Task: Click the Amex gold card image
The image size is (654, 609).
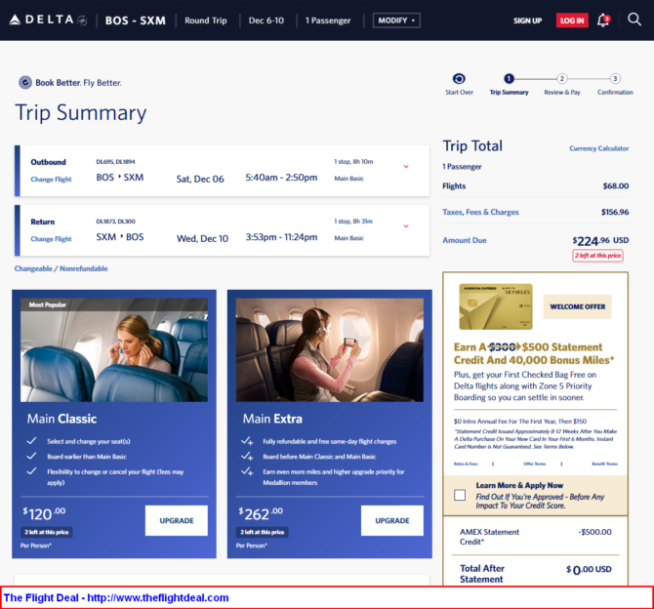Action: click(x=496, y=306)
